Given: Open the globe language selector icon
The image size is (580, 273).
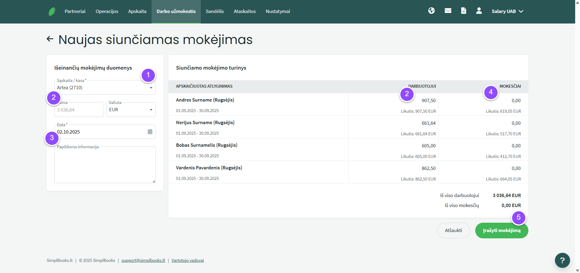Looking at the screenshot, I should point(431,11).
